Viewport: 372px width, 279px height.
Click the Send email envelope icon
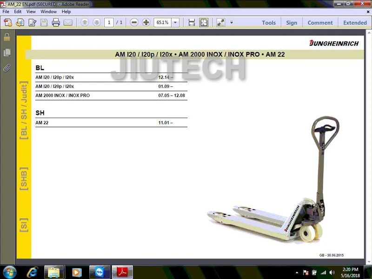[68, 22]
